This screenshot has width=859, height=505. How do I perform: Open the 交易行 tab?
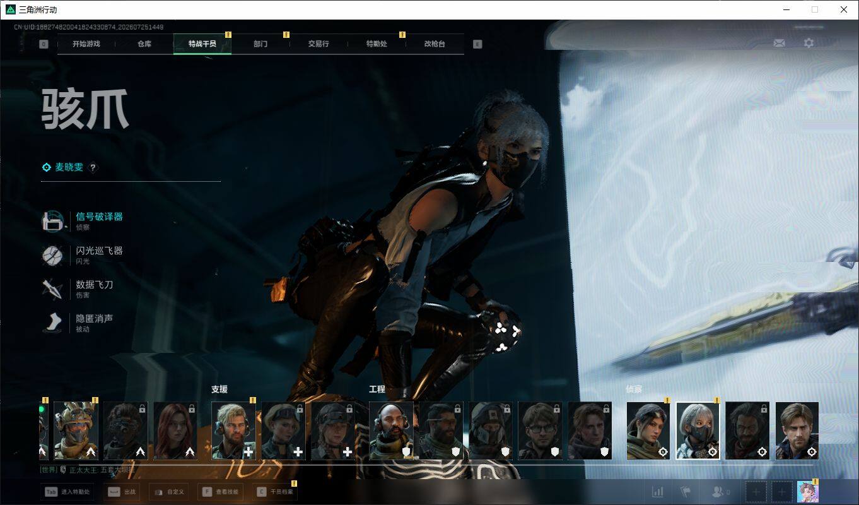tap(318, 44)
